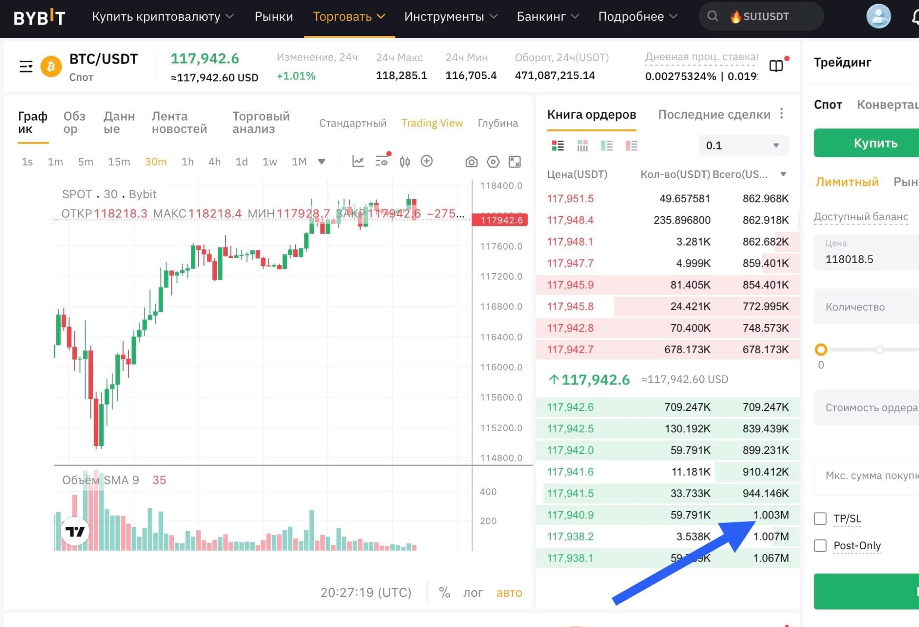
Task: Click the order amount slider handle
Action: point(821,350)
